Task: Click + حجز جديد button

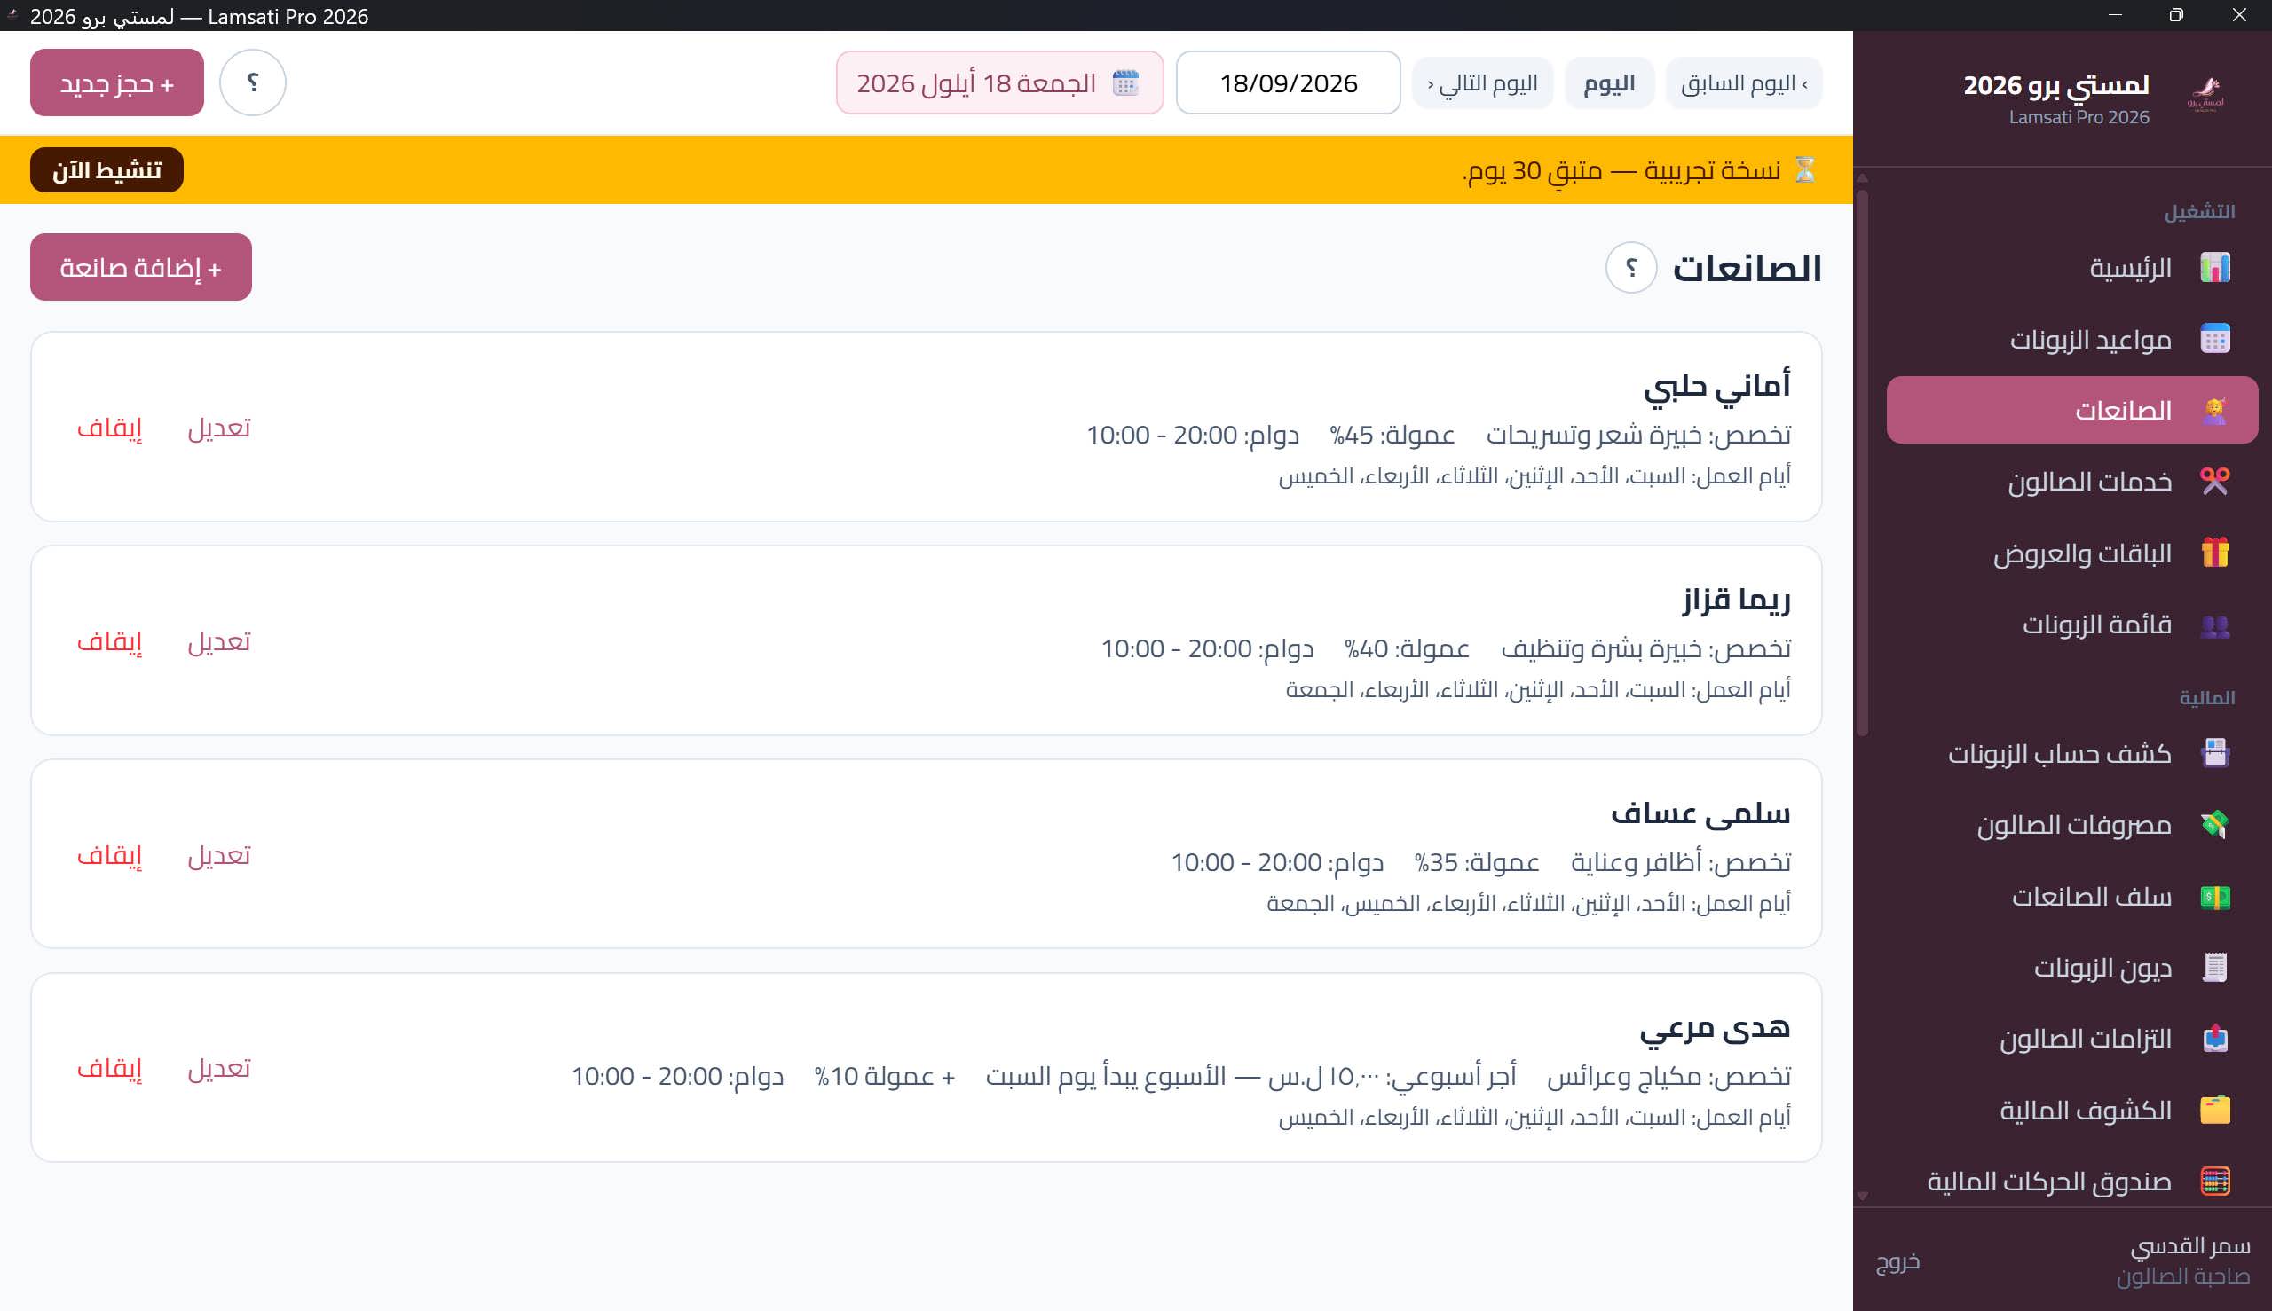Action: pos(117,82)
